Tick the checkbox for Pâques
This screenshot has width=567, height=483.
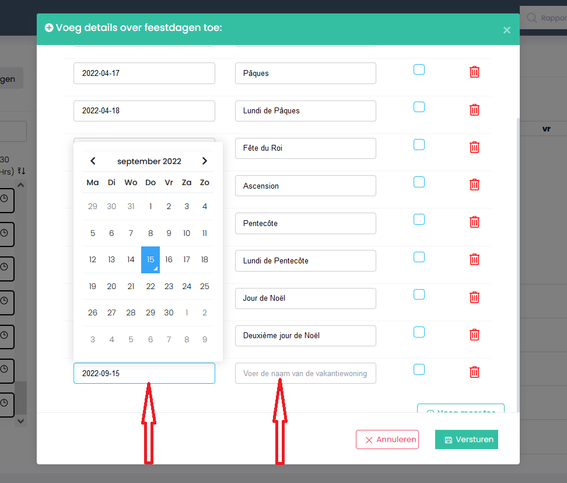[419, 70]
